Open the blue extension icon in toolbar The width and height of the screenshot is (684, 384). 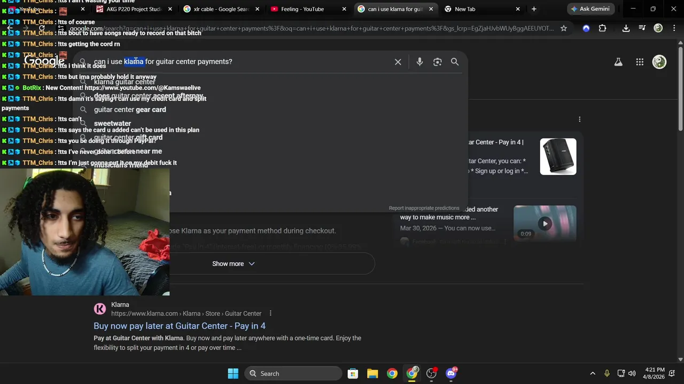tap(586, 28)
